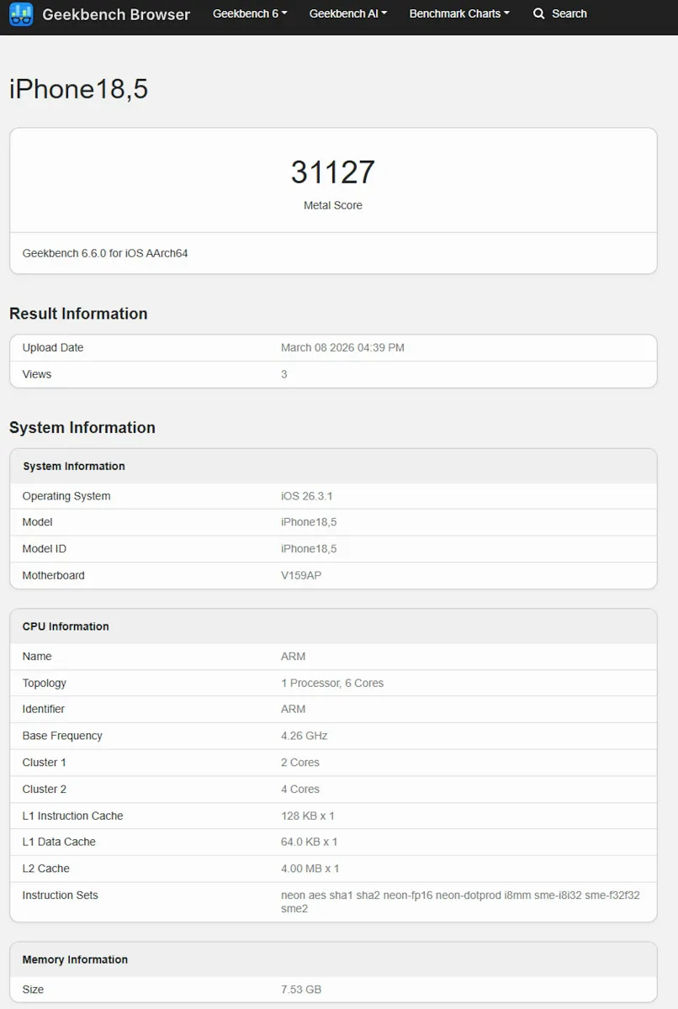Expand the Benchmark Charts dropdown

tap(459, 13)
